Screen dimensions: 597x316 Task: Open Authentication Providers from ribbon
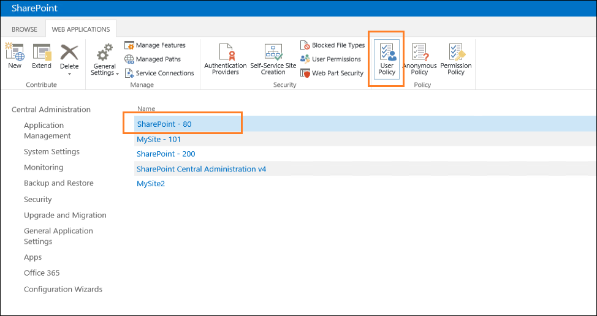coord(226,59)
